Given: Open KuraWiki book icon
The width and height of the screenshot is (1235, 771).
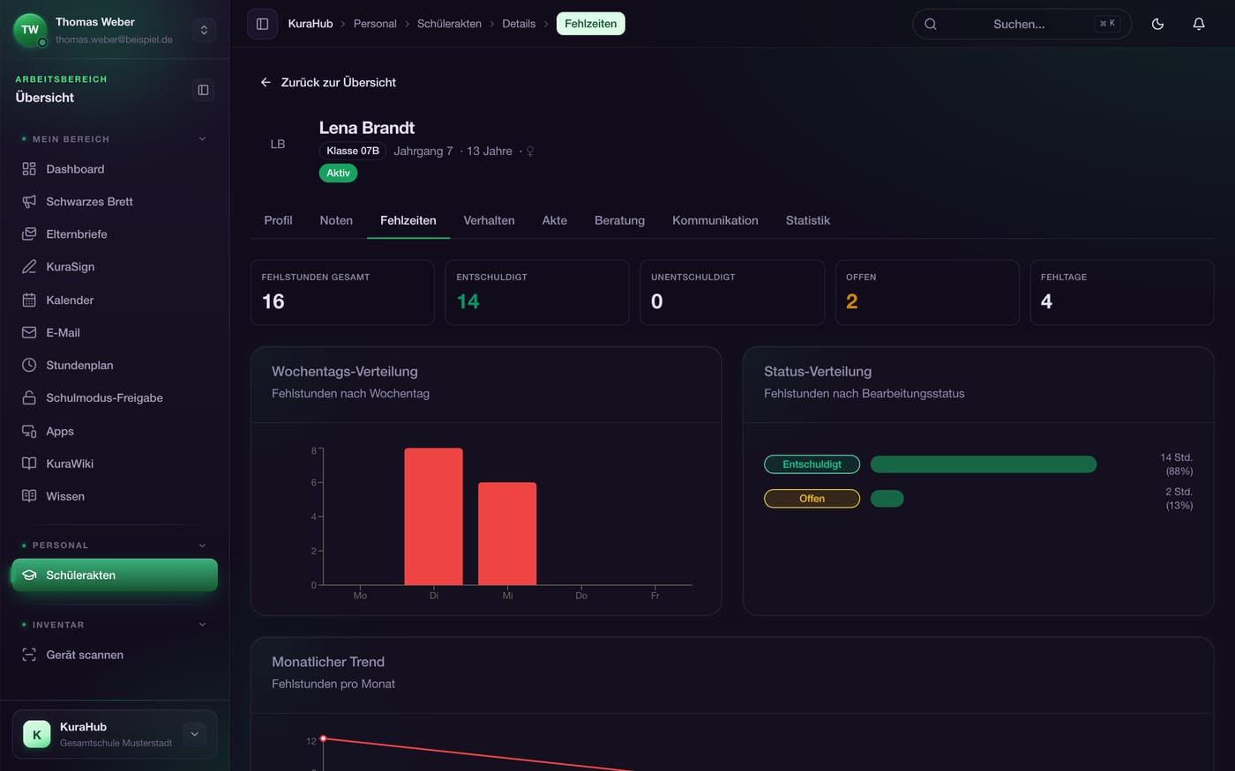Looking at the screenshot, I should [29, 463].
